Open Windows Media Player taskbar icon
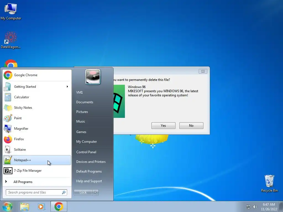 (x=41, y=206)
